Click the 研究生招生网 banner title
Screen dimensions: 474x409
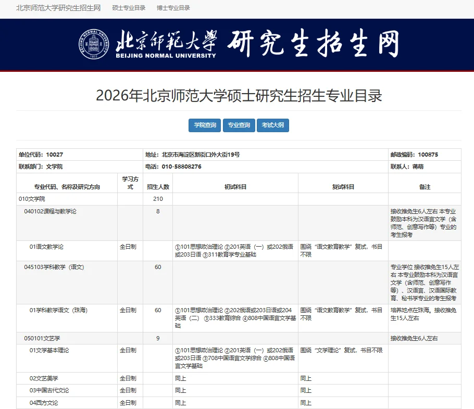point(313,44)
